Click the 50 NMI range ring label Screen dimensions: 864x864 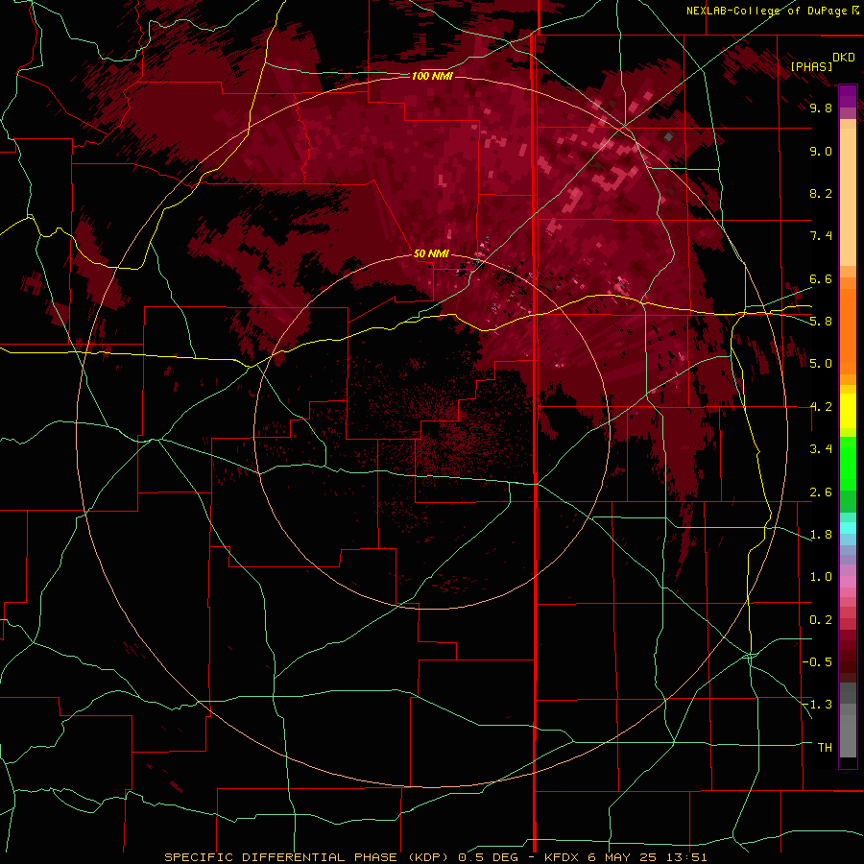click(x=431, y=253)
